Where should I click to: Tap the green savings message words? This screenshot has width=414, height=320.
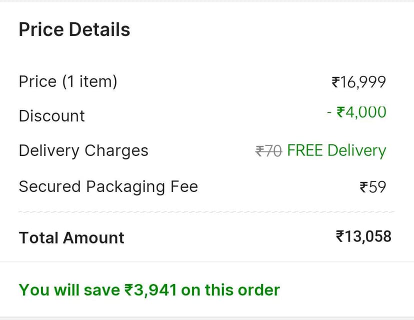pos(69,289)
